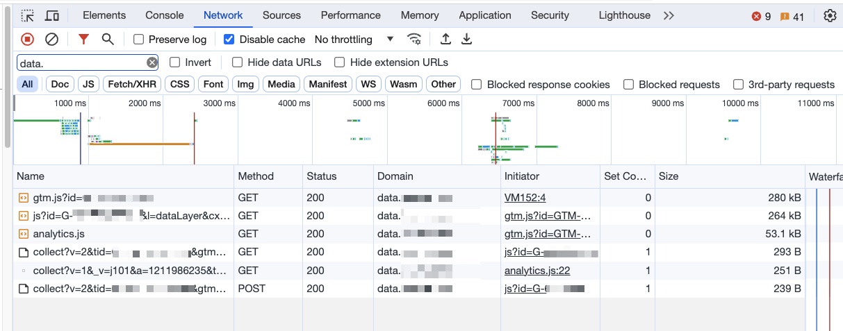The width and height of the screenshot is (843, 331).
Task: Check Blocked requests checkbox
Action: [x=628, y=85]
